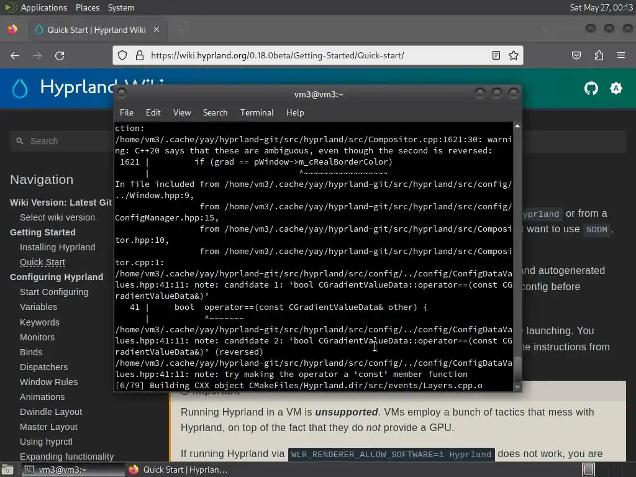Screen dimensions: 636x477
Task: Click the terminal scrollbar thumb
Action: 517,369
